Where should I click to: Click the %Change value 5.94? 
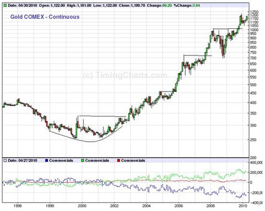click(196, 6)
